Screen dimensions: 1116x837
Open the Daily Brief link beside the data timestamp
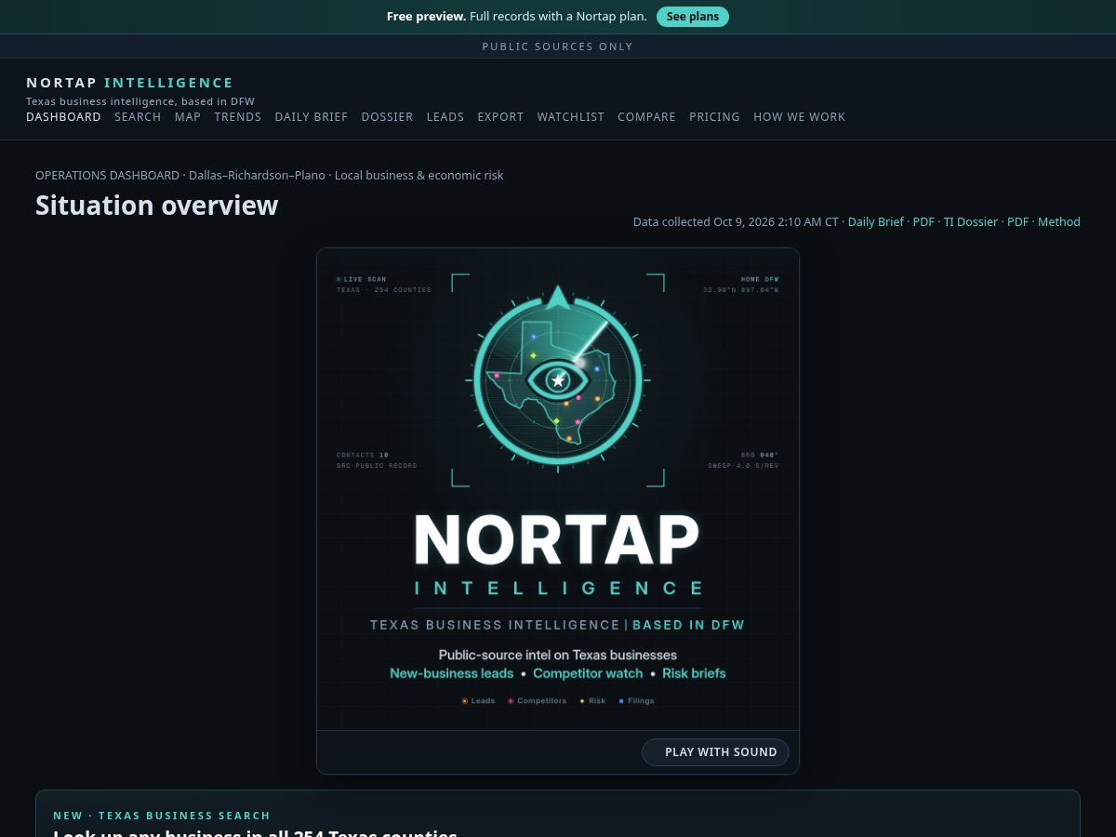pyautogui.click(x=876, y=222)
